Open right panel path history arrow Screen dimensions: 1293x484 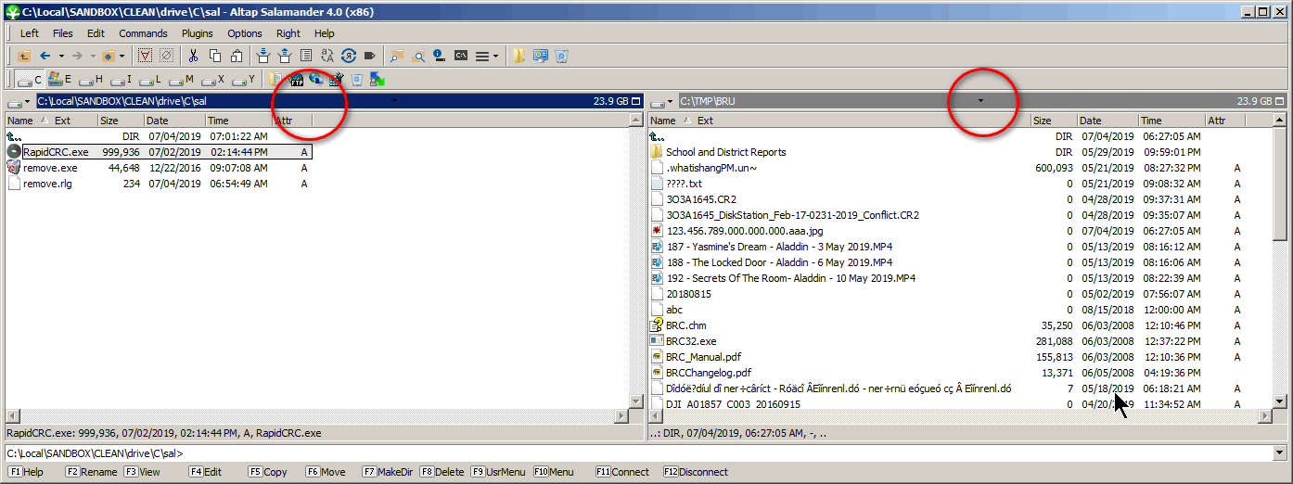(x=981, y=100)
